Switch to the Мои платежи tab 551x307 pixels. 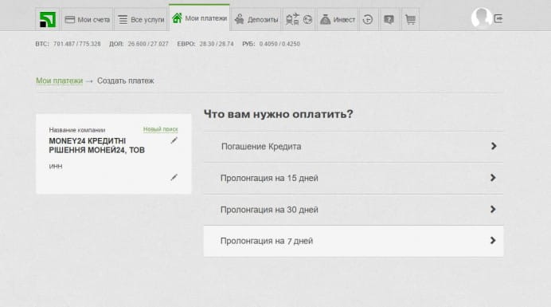(199, 18)
